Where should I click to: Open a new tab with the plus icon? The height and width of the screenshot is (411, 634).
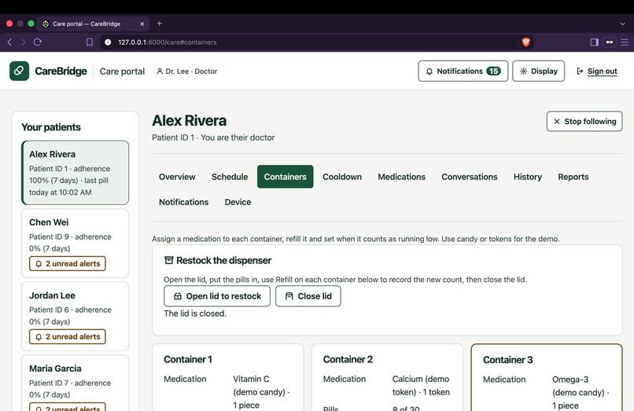coord(160,24)
